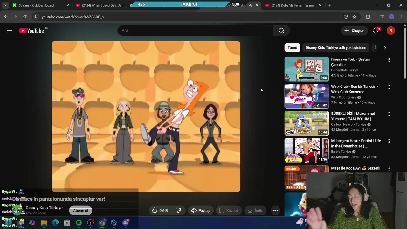
Task: Select Disney Kids Türkiye adlı yükleyiciden chip
Action: pyautogui.click(x=336, y=48)
